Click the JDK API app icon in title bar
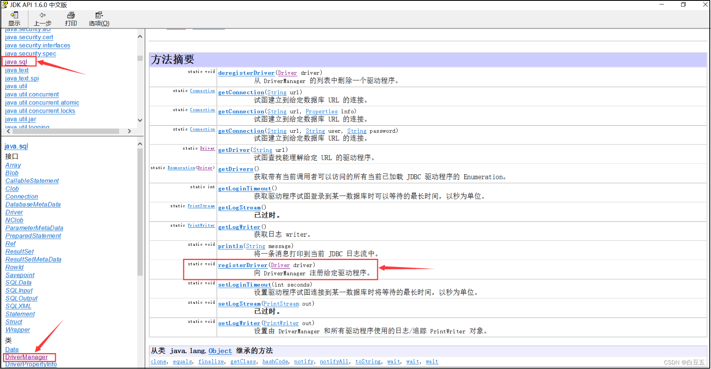The width and height of the screenshot is (711, 369). coord(4,4)
